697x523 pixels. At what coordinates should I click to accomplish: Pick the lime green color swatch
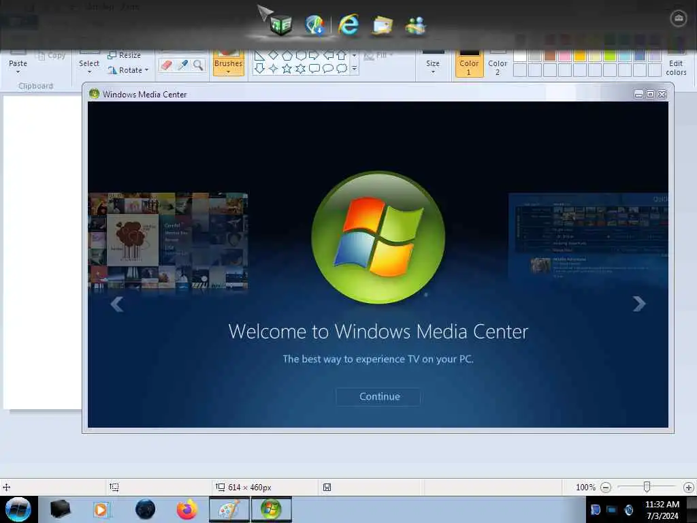(x=609, y=56)
